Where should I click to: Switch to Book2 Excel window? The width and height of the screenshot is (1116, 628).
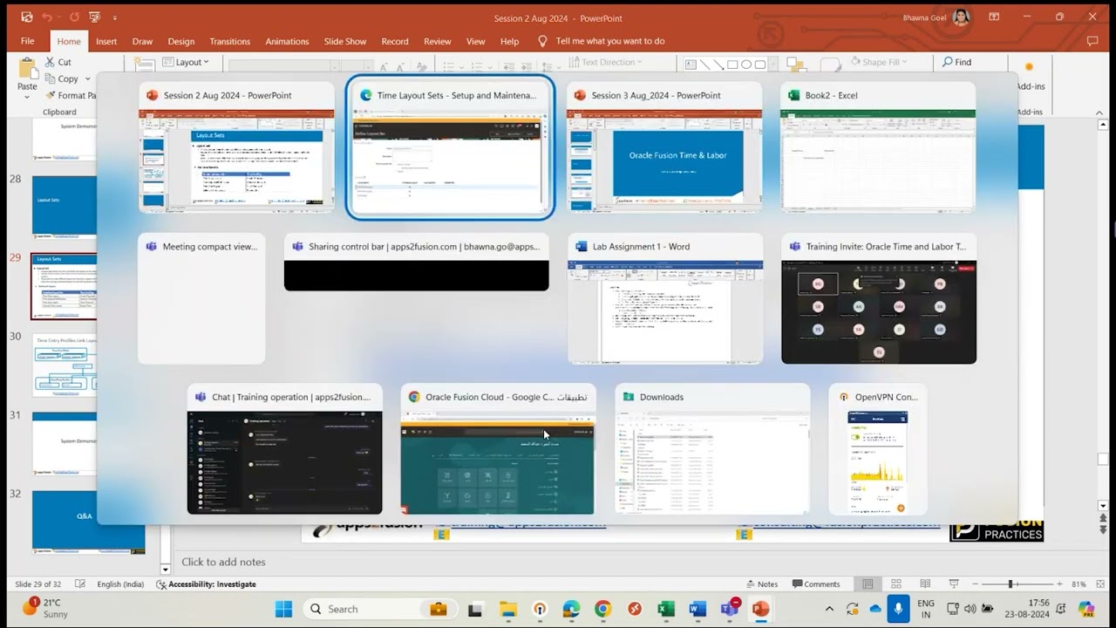pos(878,147)
